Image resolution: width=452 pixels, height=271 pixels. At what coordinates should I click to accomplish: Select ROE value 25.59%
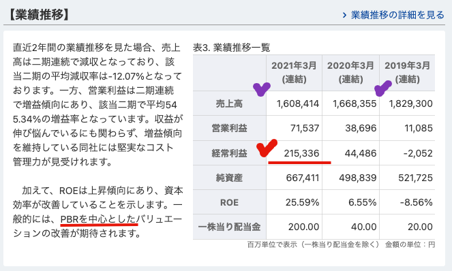click(303, 202)
